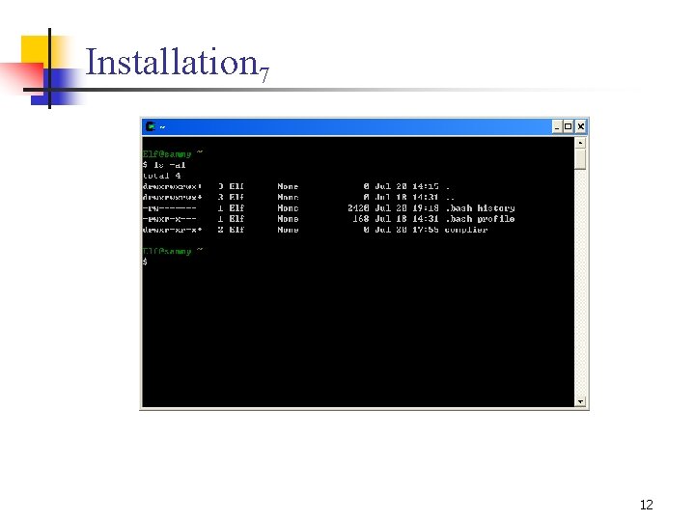695x521 pixels.
Task: Maximize the terminal window
Action: tap(568, 127)
